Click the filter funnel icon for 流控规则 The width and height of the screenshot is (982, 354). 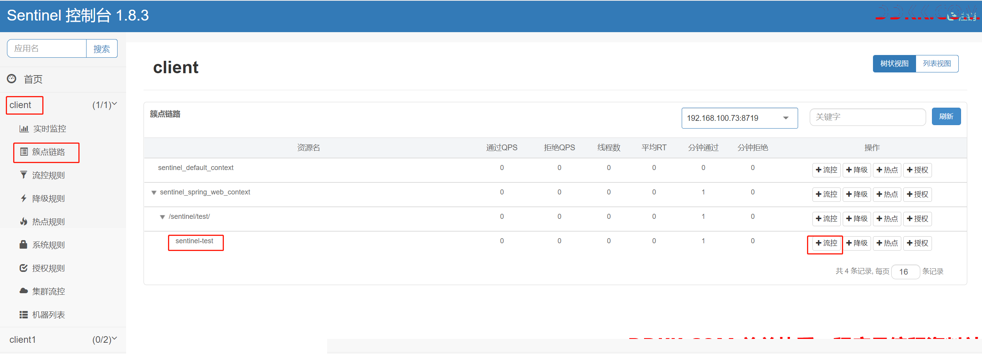pos(24,175)
